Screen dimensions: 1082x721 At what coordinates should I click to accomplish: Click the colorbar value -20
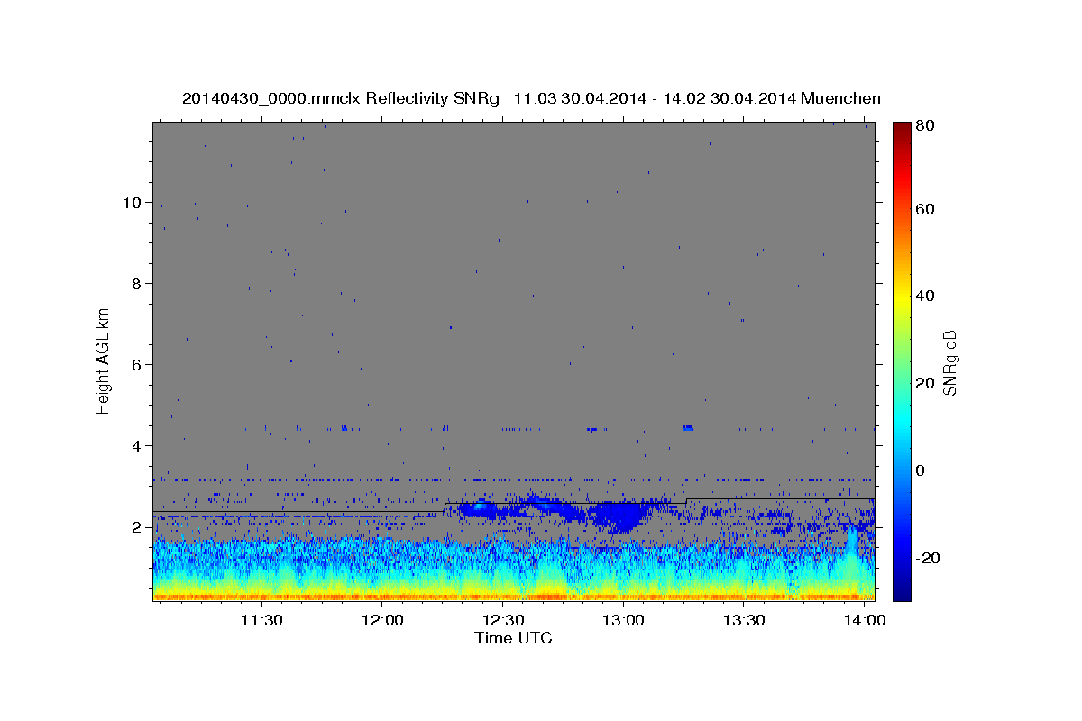(x=928, y=558)
